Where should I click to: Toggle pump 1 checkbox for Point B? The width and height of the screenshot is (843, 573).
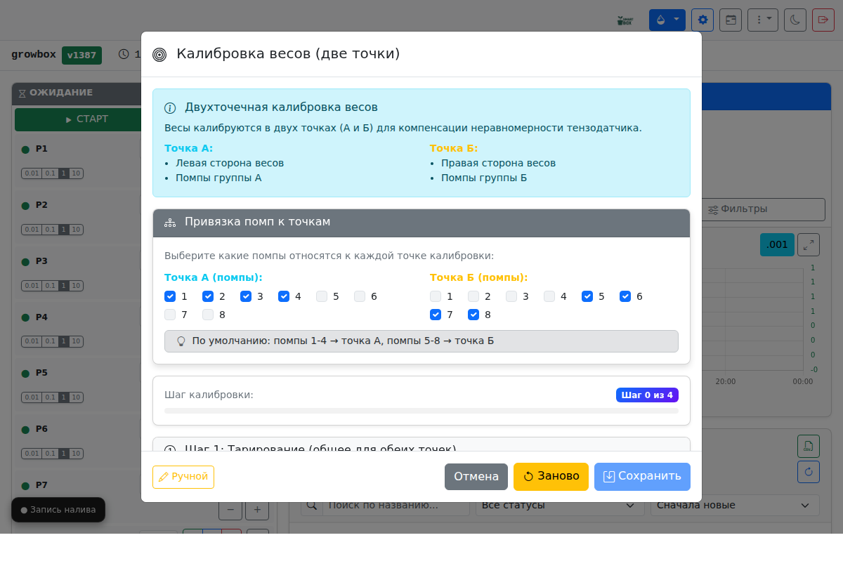click(x=436, y=296)
